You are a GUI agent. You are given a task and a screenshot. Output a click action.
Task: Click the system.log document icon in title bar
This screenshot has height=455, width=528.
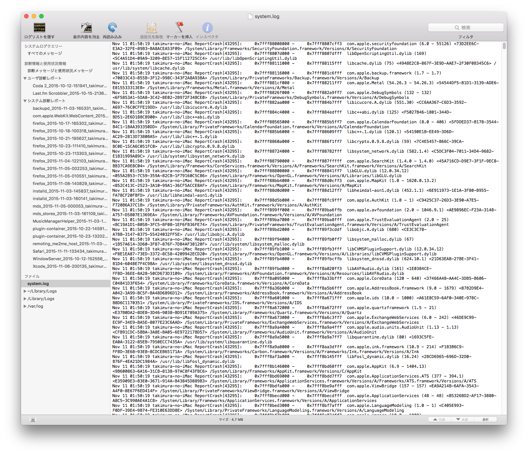click(x=250, y=16)
